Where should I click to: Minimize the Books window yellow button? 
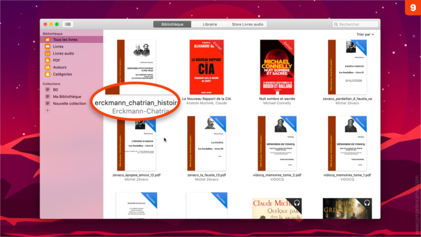[51, 24]
